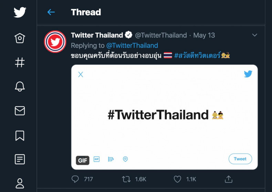This screenshot has height=192, width=272.
Task: Reply to tweet with 717 replies
Action: click(75, 179)
